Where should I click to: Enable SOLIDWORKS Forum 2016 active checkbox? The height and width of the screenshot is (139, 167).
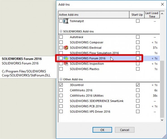61,58
